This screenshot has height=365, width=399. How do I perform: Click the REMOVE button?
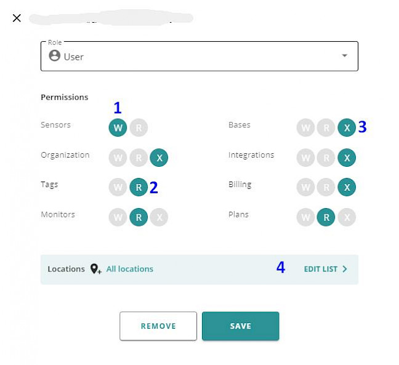click(x=158, y=326)
